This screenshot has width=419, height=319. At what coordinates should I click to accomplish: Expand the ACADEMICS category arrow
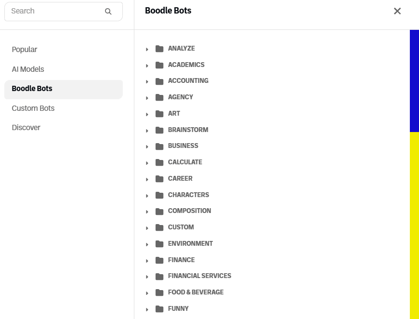[x=147, y=66]
